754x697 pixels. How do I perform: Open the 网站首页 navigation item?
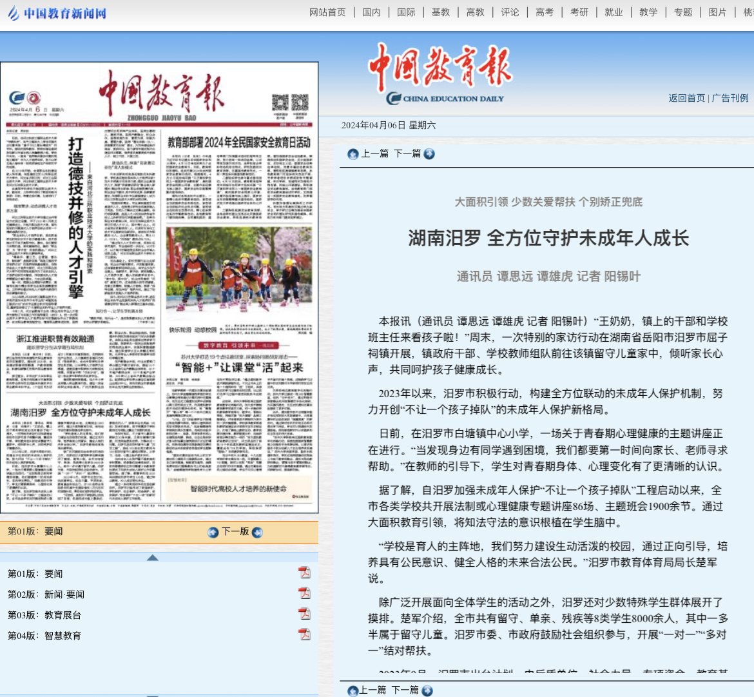tap(327, 12)
